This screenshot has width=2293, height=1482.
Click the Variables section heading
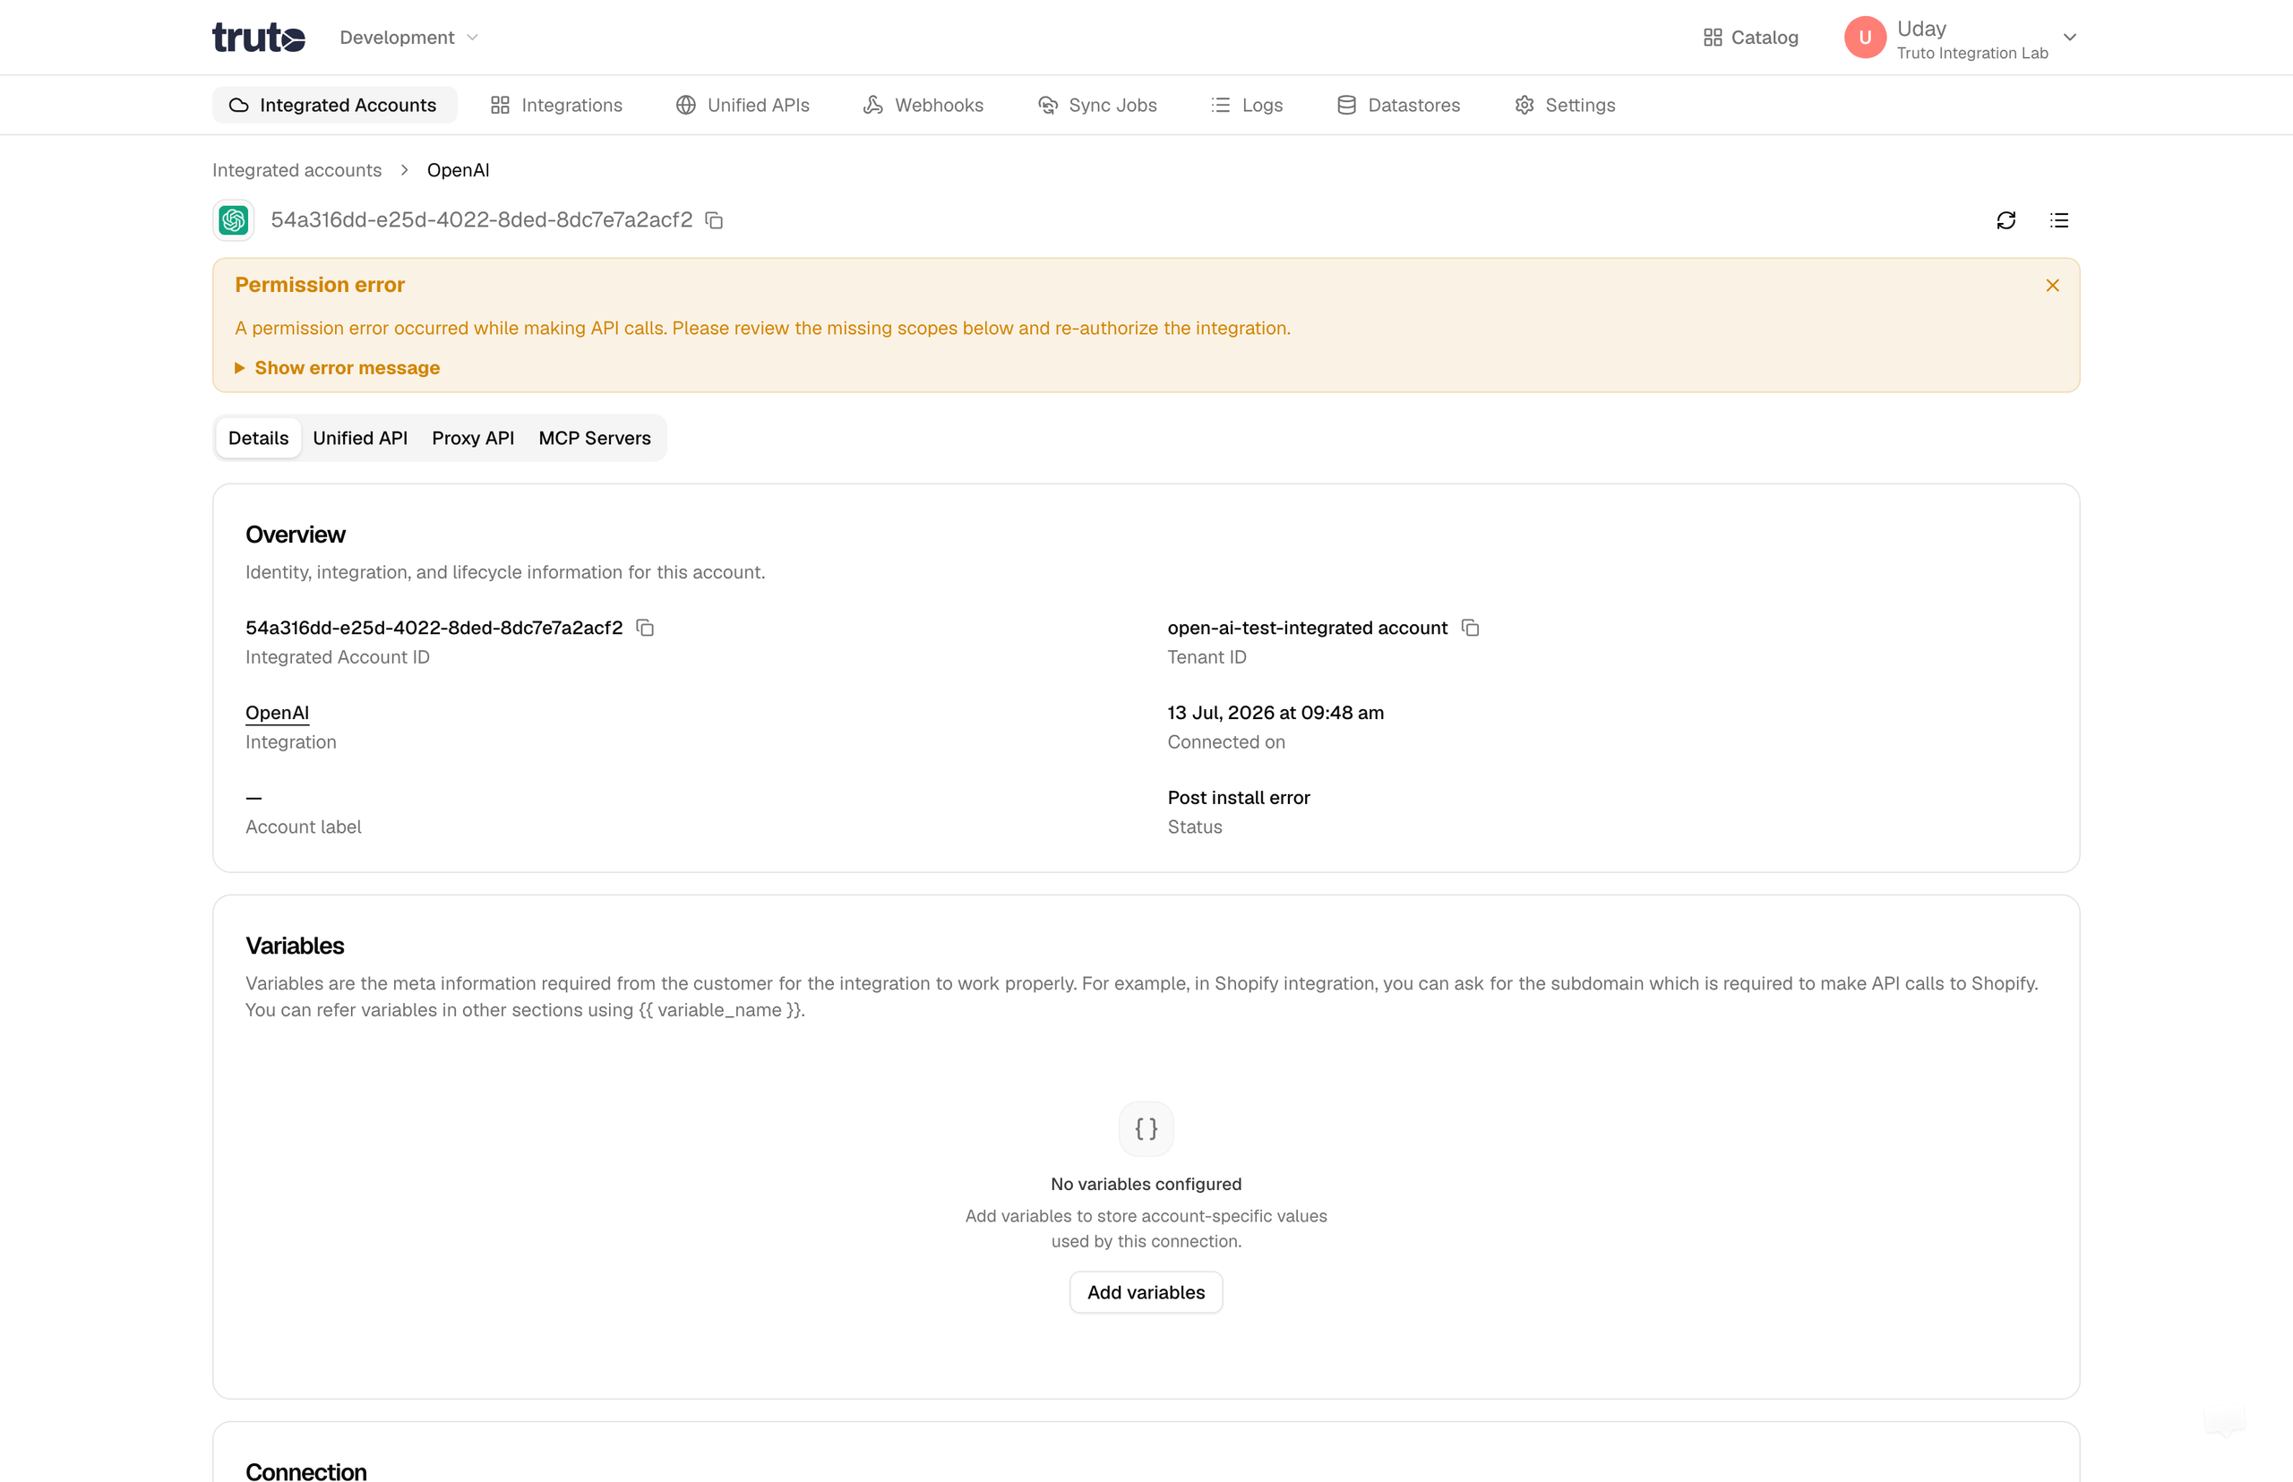pos(295,945)
